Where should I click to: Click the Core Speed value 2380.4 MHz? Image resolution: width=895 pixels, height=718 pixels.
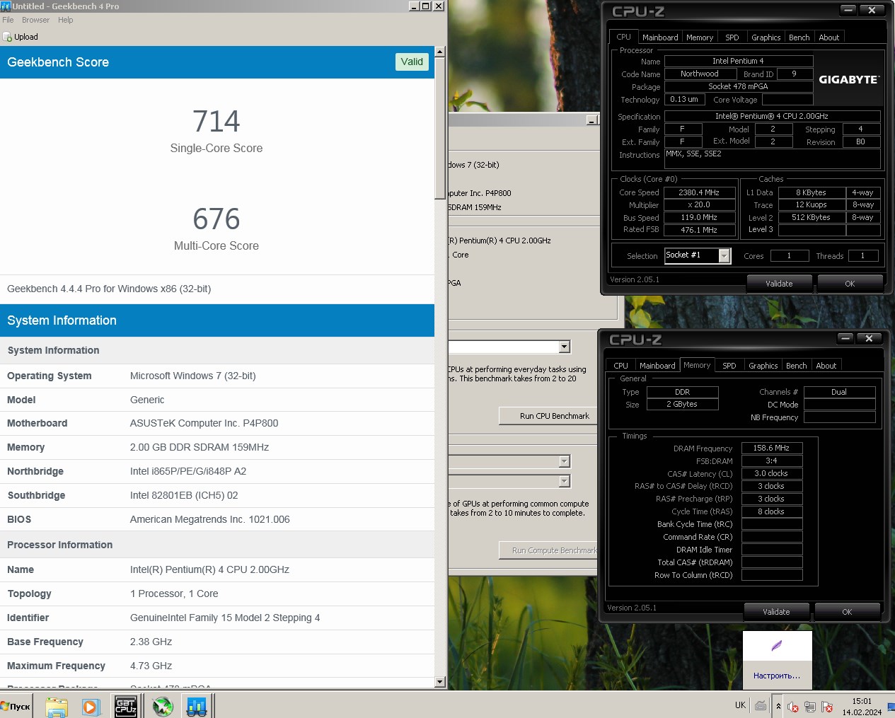click(698, 192)
